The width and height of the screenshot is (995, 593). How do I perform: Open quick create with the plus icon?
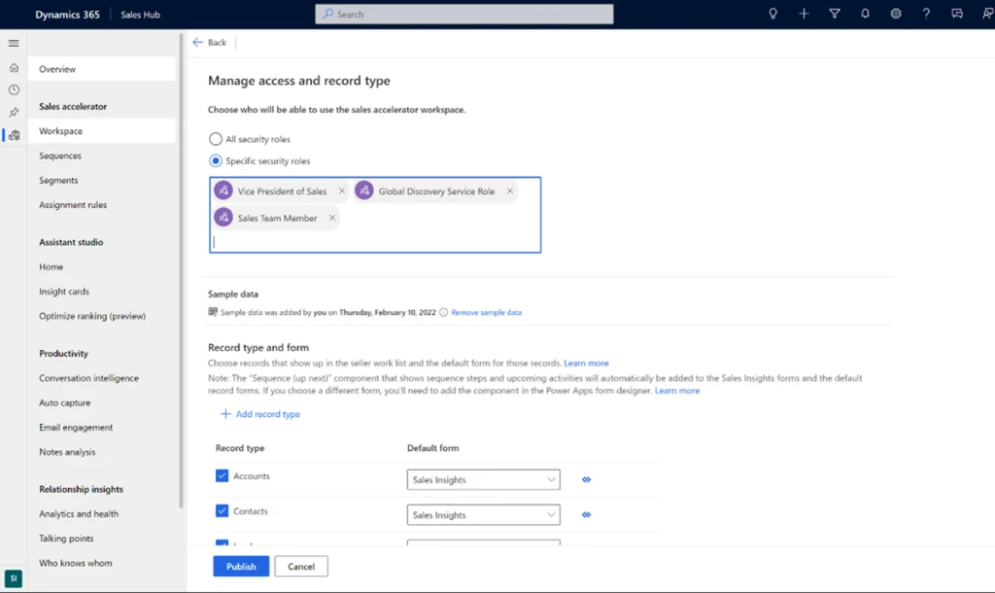point(804,14)
